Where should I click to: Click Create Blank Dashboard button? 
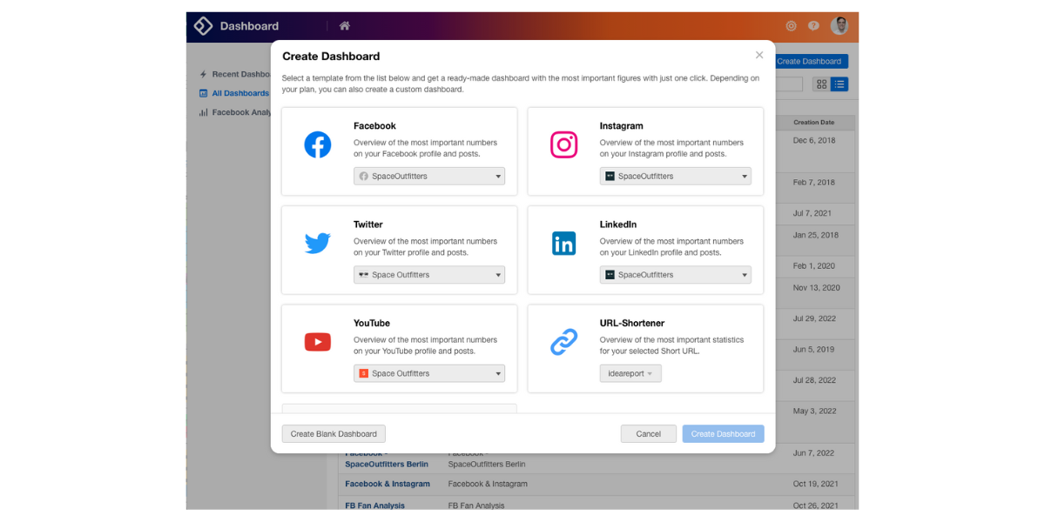(334, 434)
